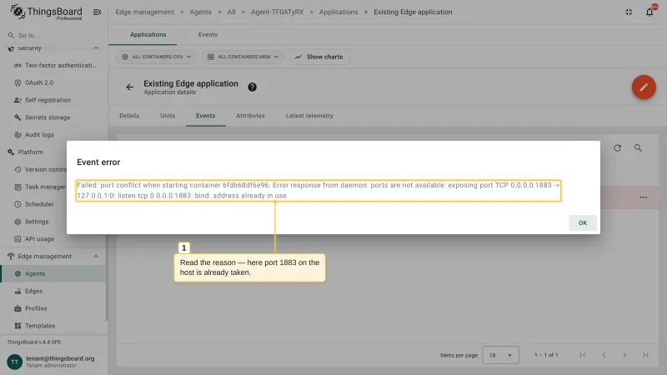Screen dimensions: 667x375
Task: Switch to Latest telemetry tab
Action: [309, 116]
